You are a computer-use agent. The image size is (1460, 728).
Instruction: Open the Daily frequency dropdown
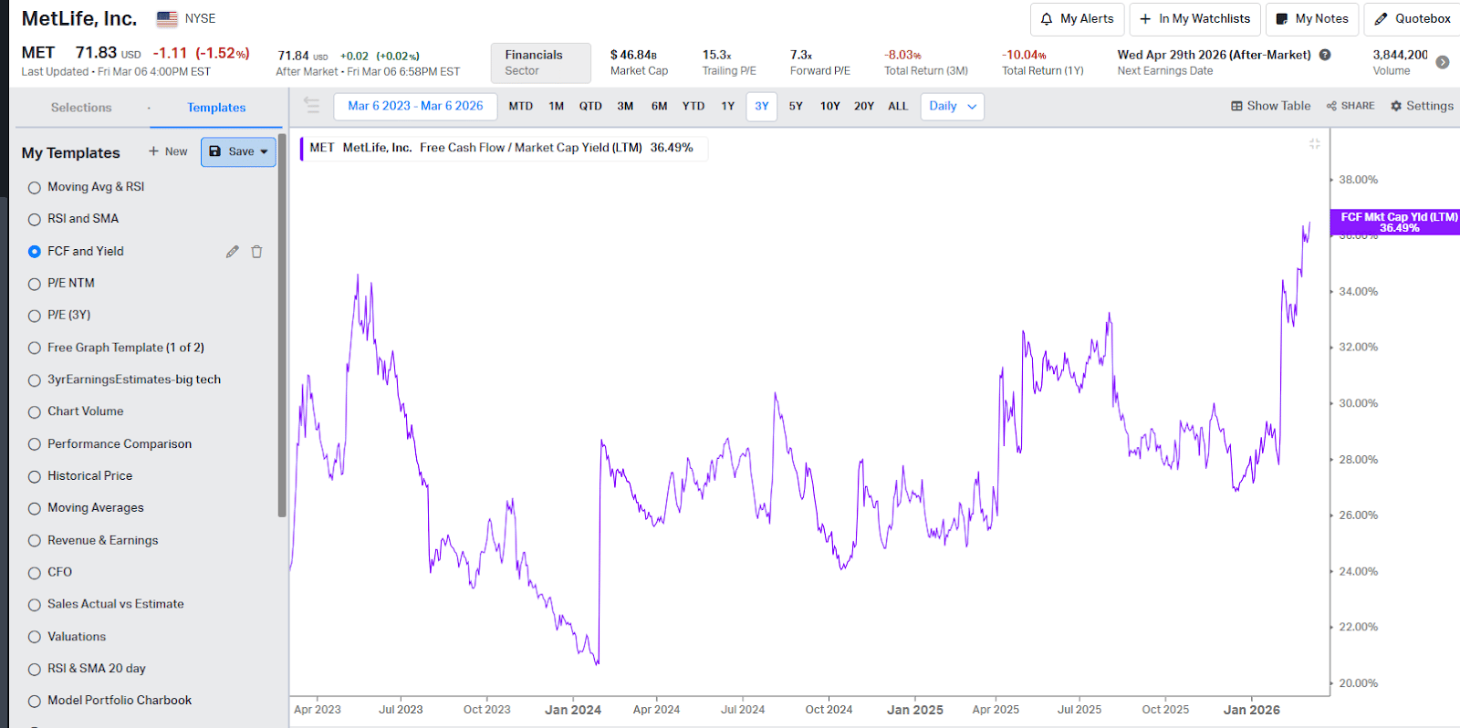click(953, 107)
